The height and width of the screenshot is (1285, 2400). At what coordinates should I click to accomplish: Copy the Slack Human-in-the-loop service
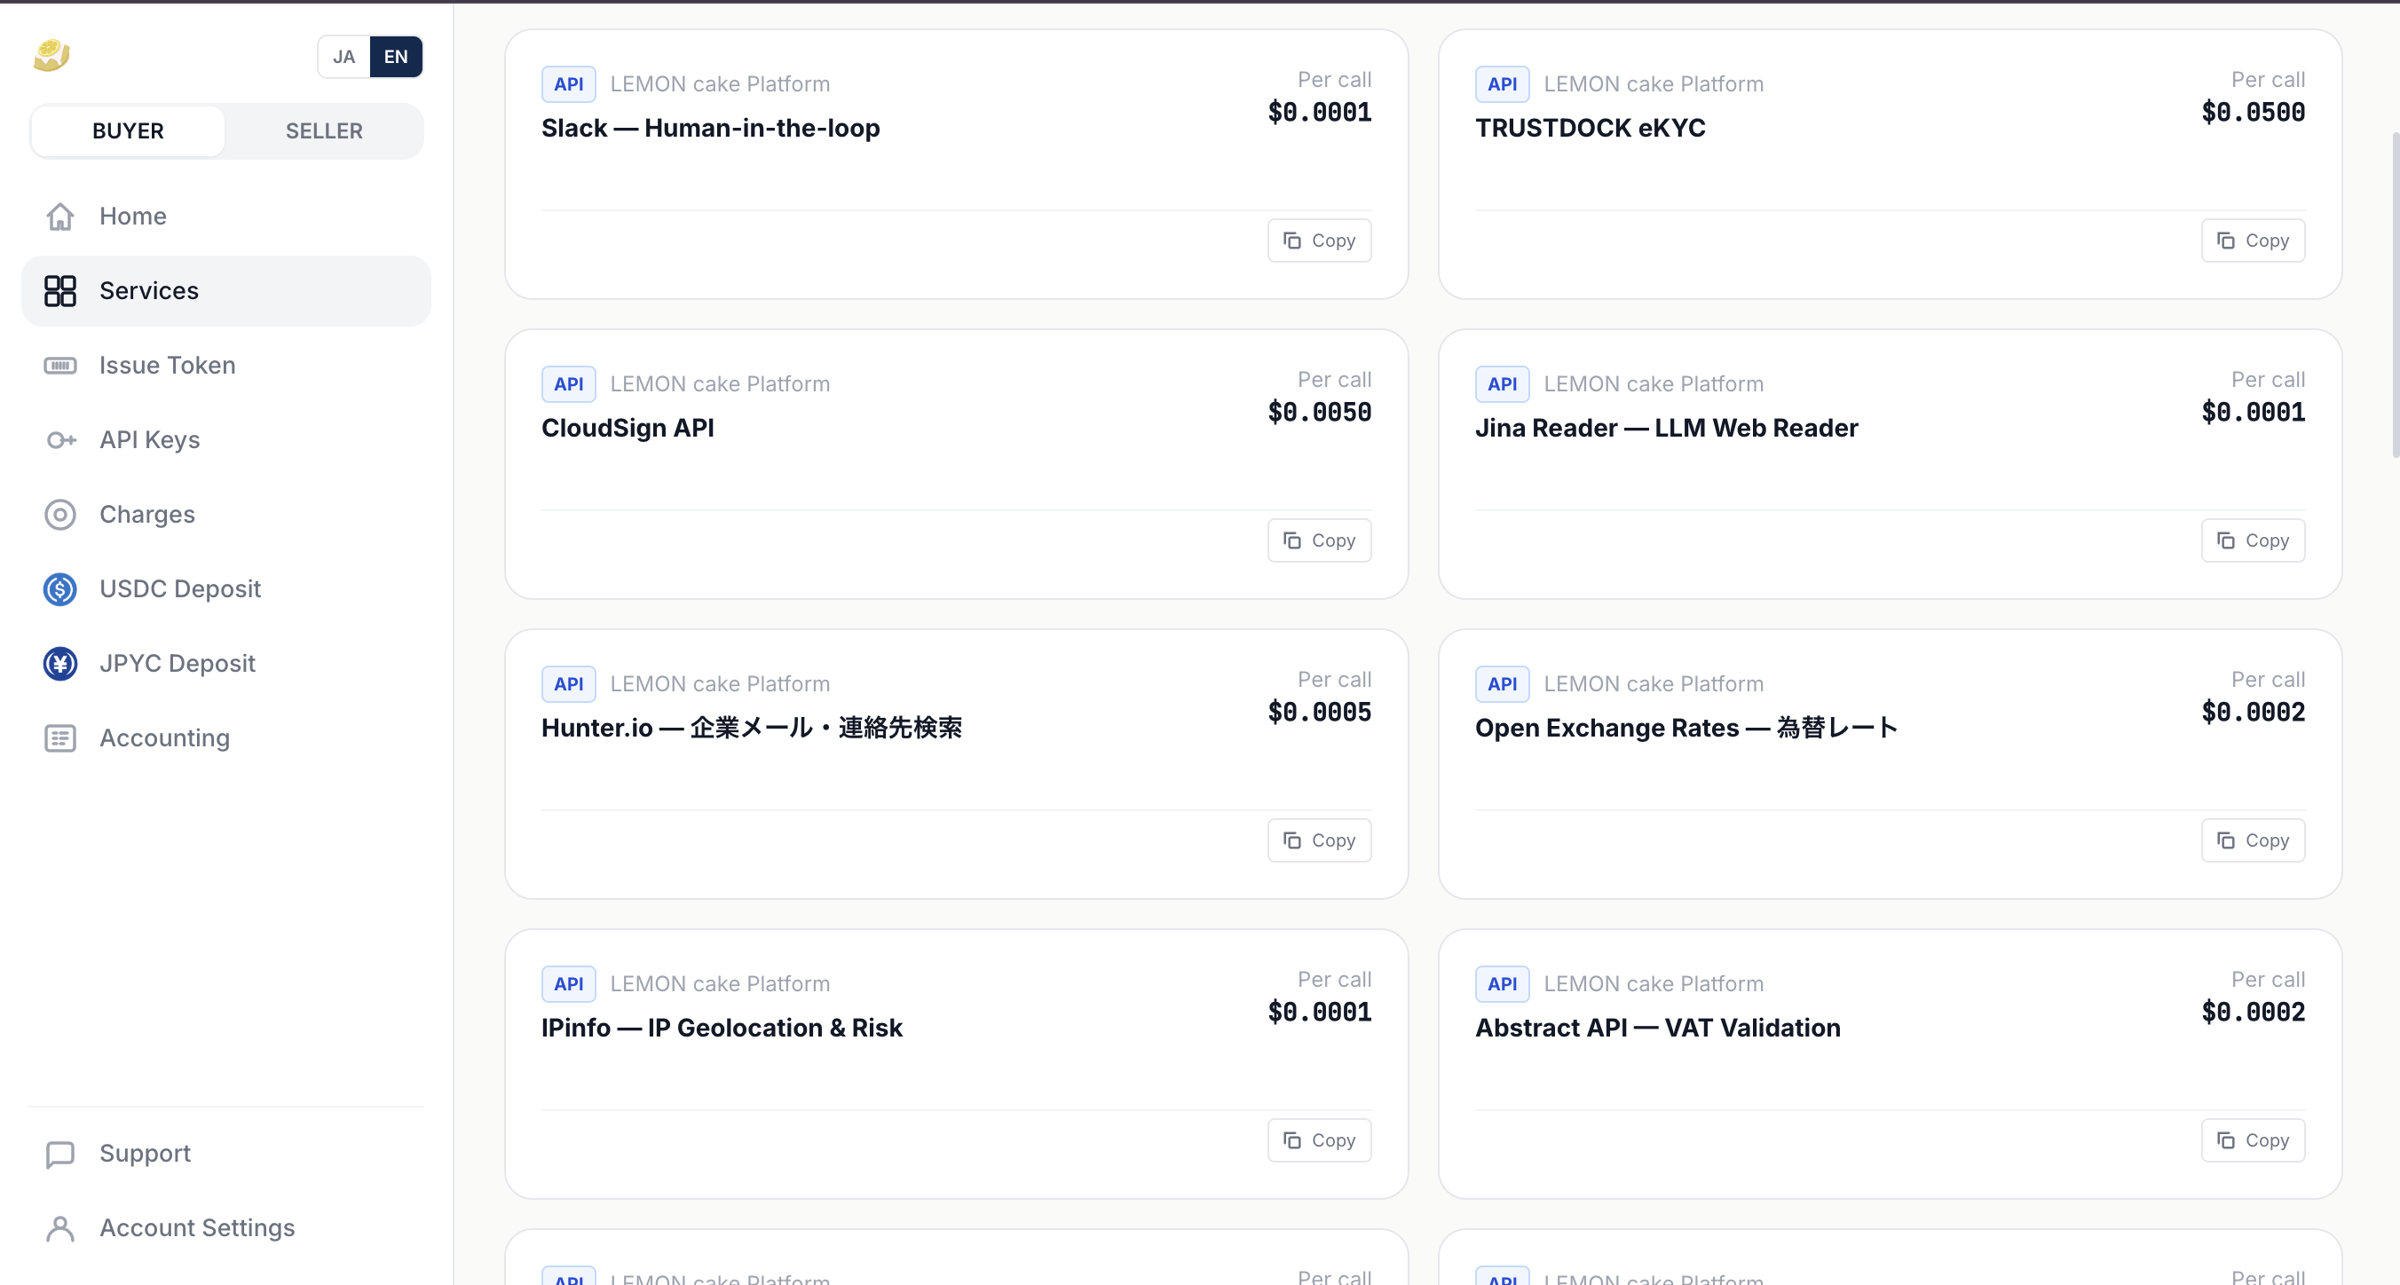(1319, 240)
